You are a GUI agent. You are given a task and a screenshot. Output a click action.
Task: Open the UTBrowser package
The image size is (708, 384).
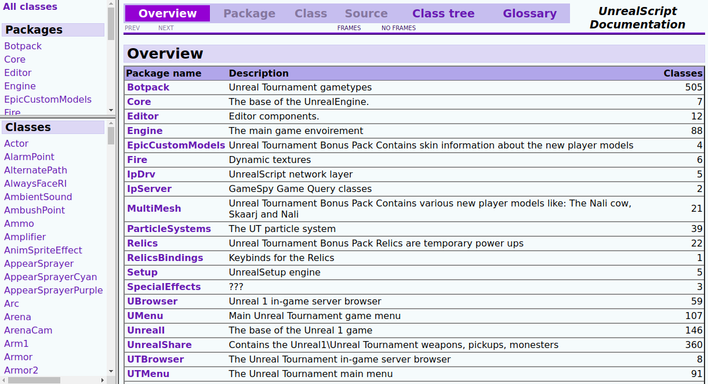pos(155,360)
